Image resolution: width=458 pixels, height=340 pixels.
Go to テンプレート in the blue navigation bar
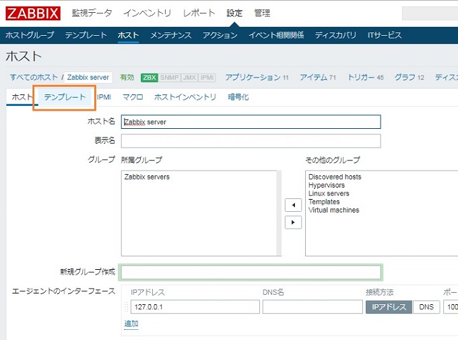pyautogui.click(x=86, y=35)
